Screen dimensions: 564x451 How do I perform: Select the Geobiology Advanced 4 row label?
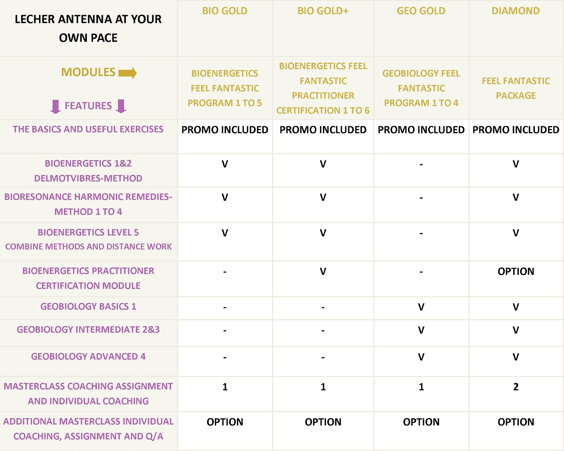88,357
